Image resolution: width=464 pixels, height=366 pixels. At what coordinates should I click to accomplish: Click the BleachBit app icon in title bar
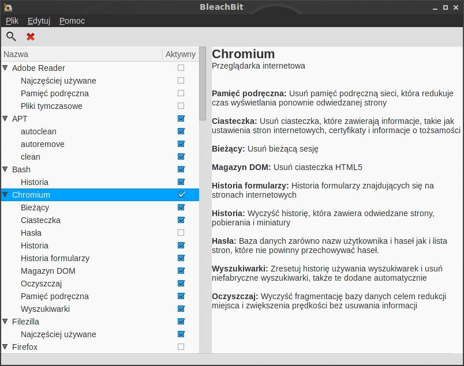tap(8, 7)
